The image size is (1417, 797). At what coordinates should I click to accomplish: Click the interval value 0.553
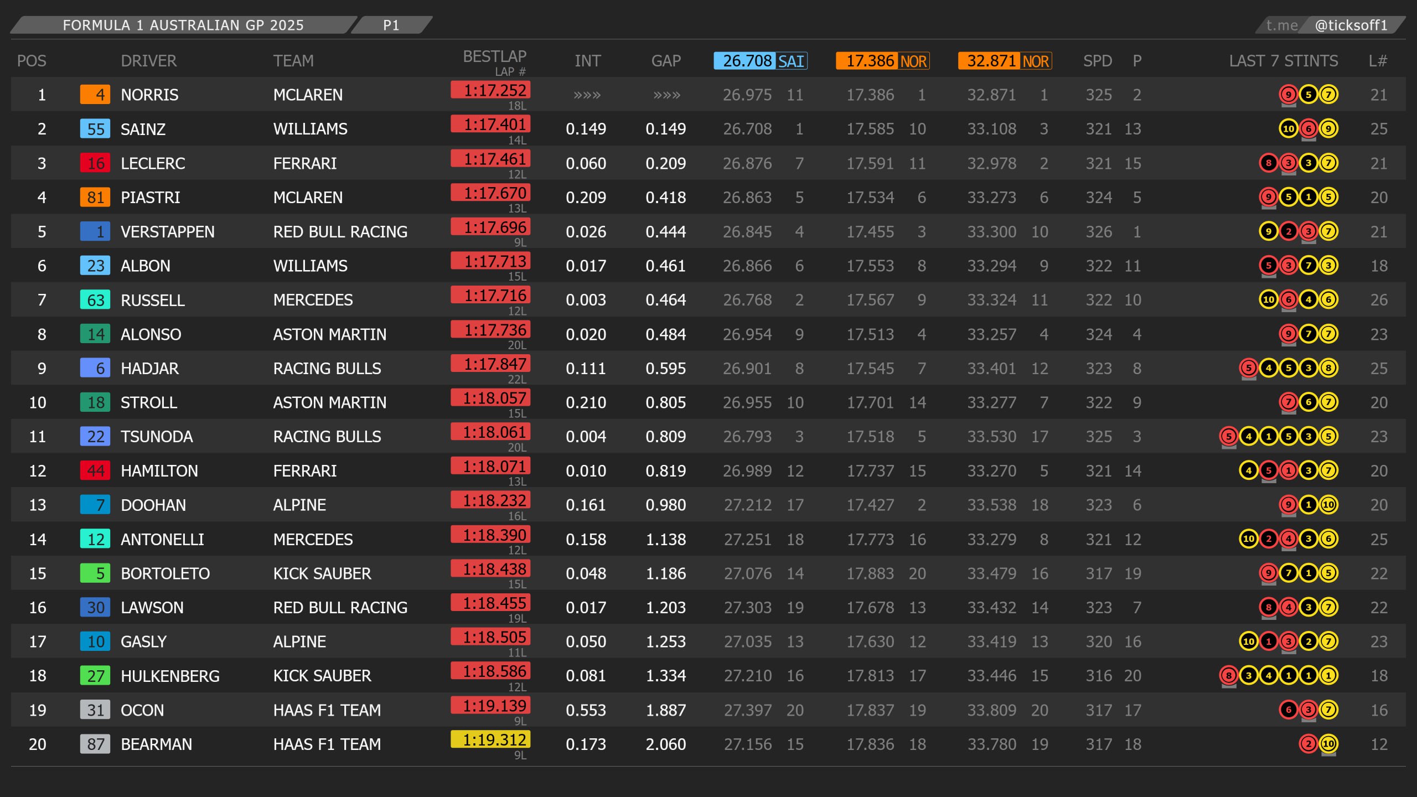click(586, 710)
